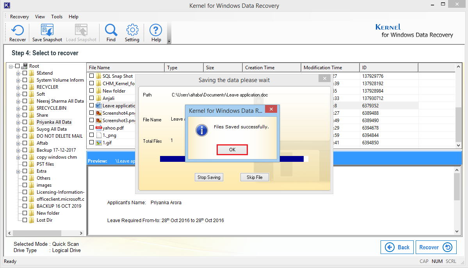Image resolution: width=468 pixels, height=268 pixels.
Task: Click the New folder icon in file list
Action: pos(98,91)
